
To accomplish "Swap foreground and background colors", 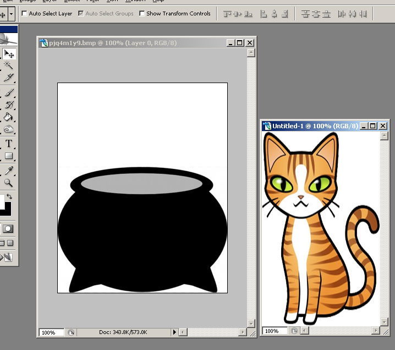I will [9, 196].
